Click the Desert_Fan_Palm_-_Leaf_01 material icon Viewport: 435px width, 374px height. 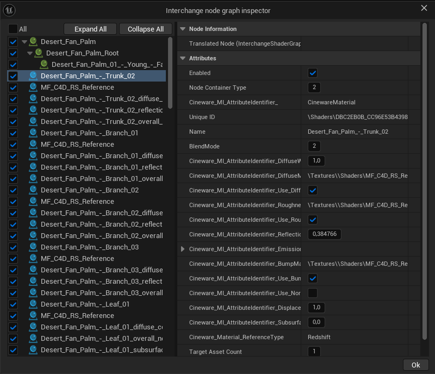[x=33, y=304]
